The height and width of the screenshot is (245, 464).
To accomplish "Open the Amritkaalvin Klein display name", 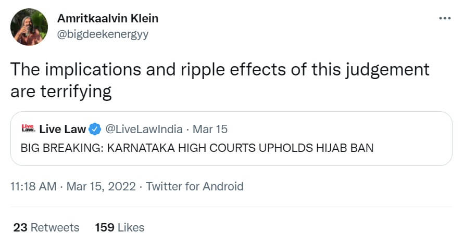I will pos(107,19).
